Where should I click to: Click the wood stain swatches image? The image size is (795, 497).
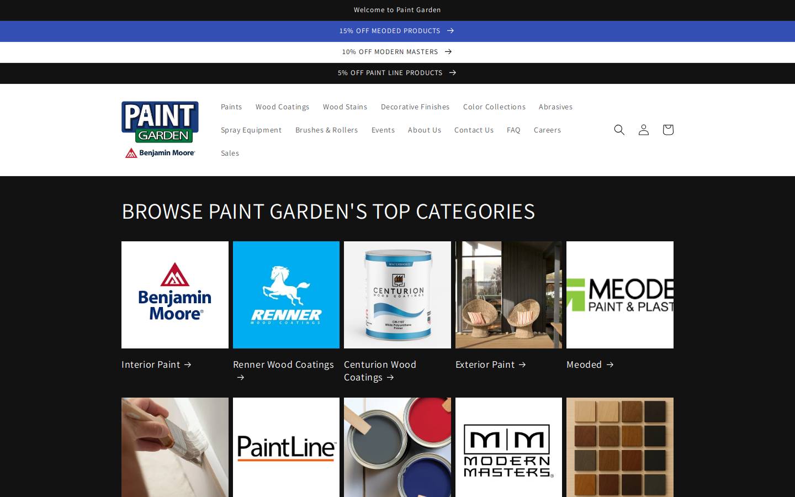[620, 447]
